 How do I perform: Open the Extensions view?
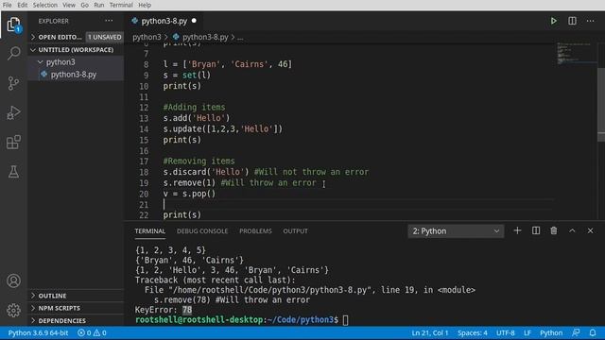point(13,143)
